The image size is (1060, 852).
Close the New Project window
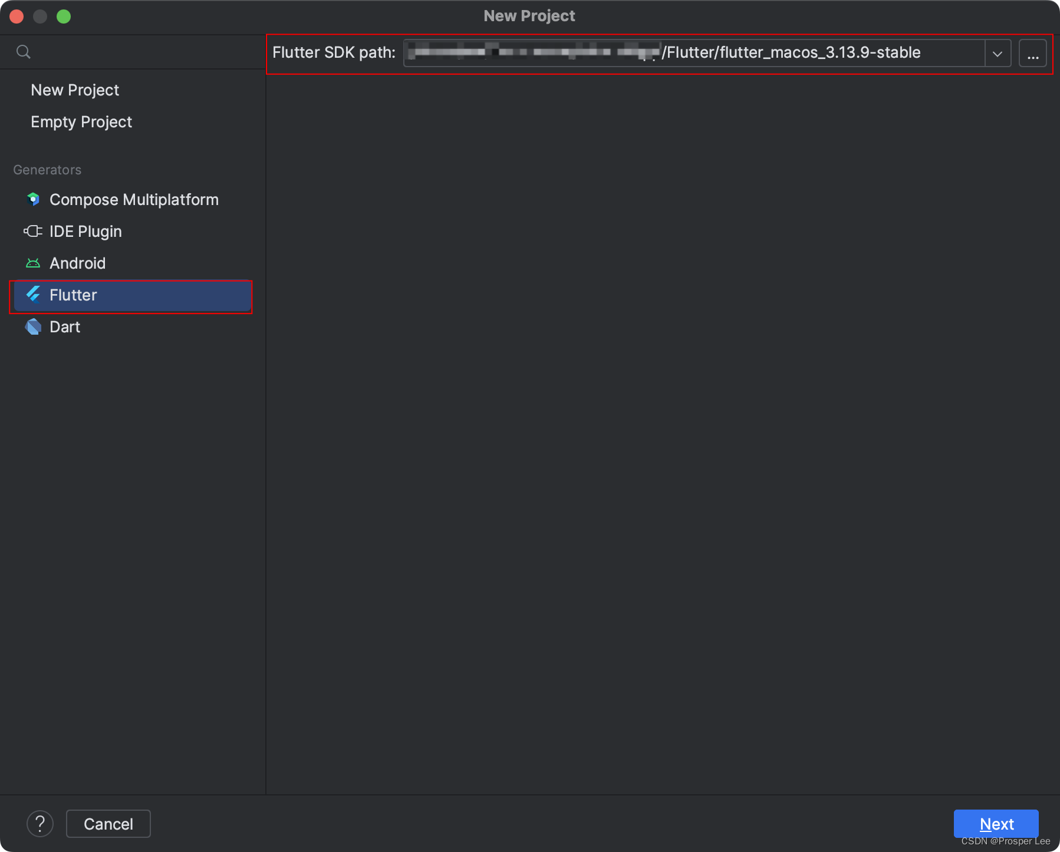coord(17,16)
